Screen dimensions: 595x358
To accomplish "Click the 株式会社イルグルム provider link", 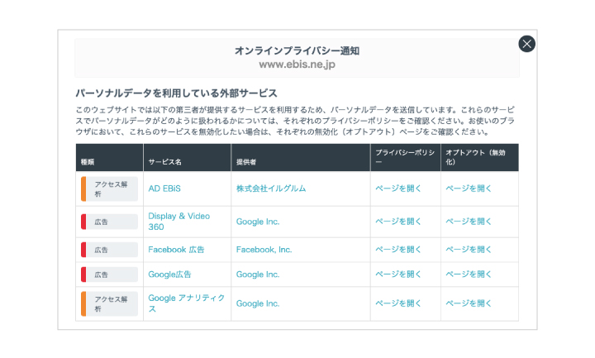I will 270,189.
